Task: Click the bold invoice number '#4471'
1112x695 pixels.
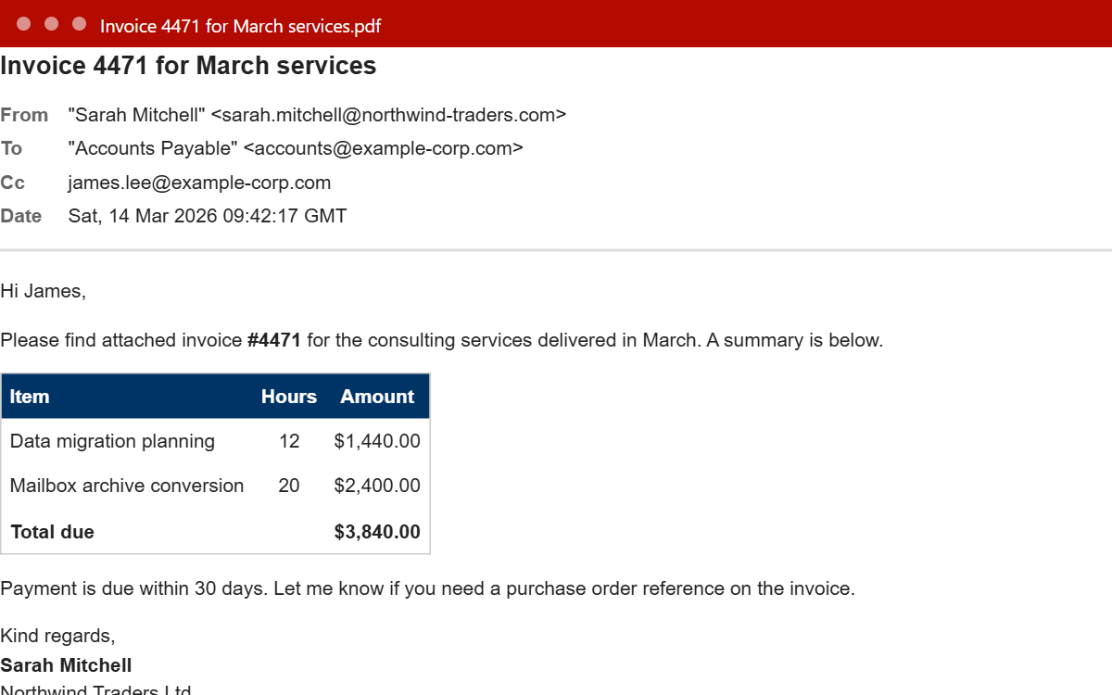Action: [274, 340]
